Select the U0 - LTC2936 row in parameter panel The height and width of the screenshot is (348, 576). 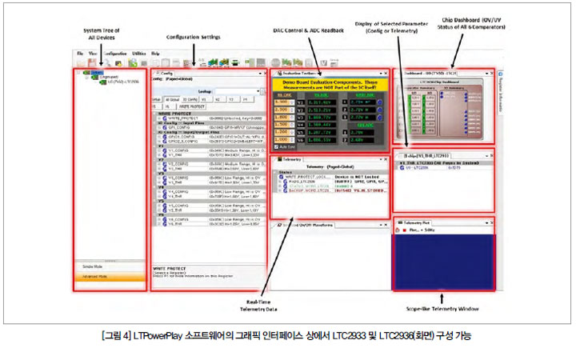(x=445, y=167)
